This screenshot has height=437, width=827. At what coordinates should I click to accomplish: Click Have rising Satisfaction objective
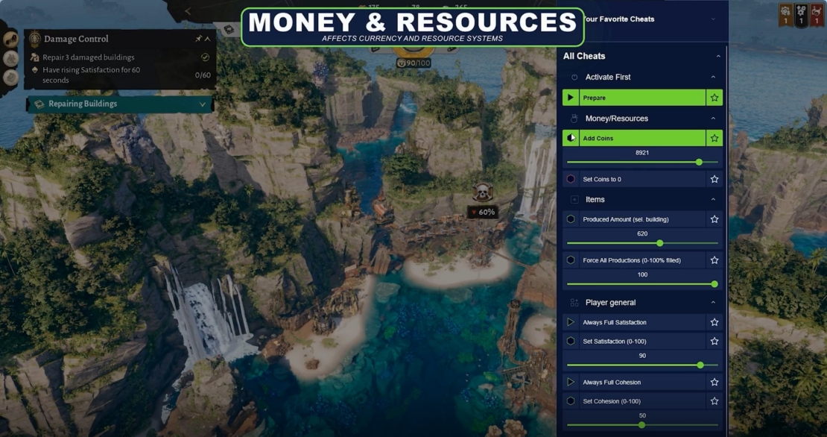coord(91,75)
